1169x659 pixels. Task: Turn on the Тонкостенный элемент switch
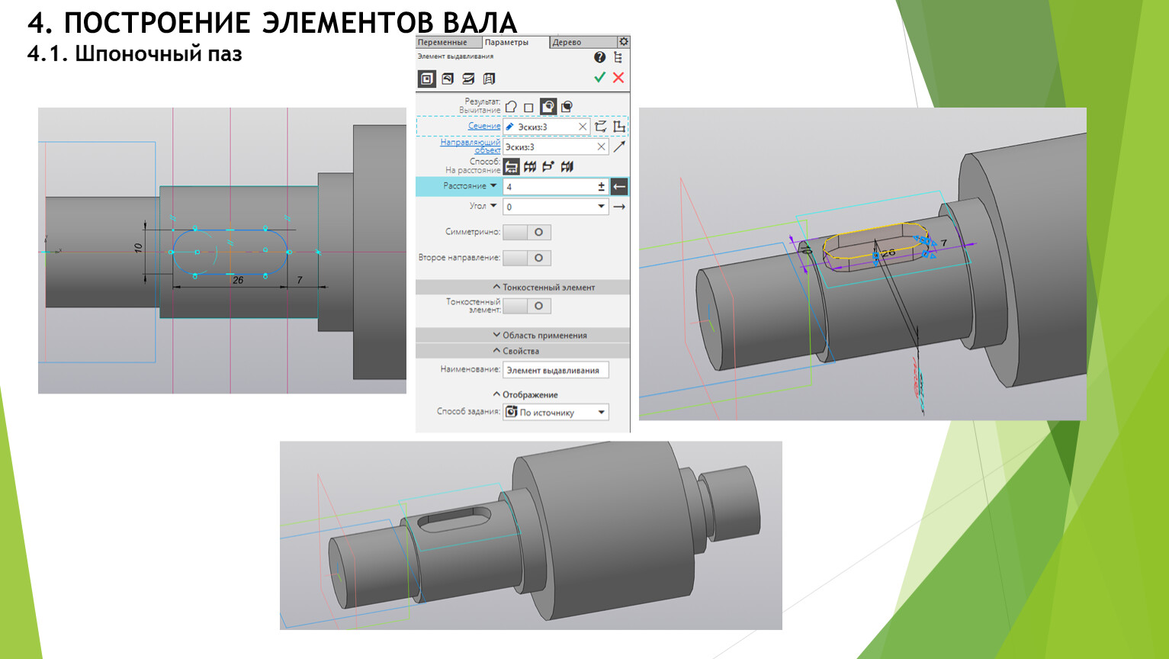coord(527,306)
